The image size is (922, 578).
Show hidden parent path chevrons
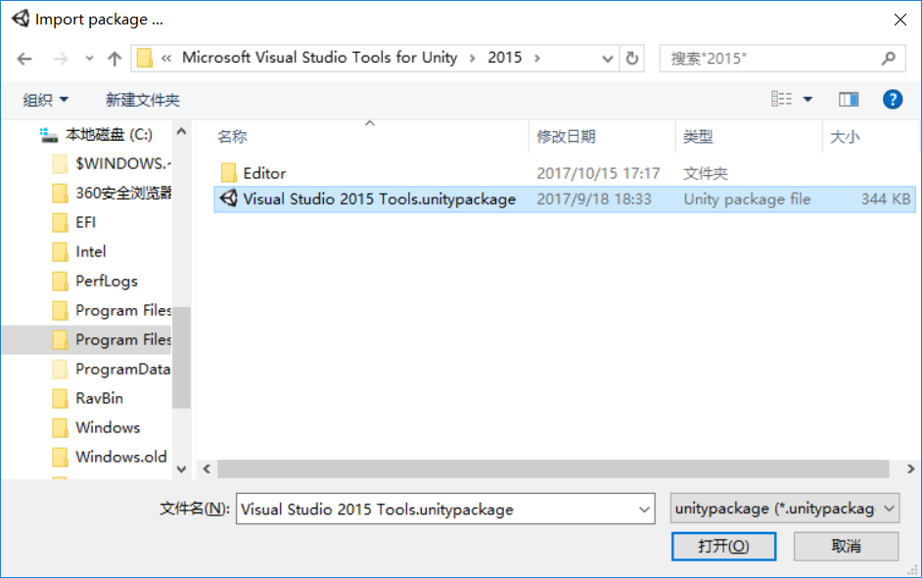click(x=166, y=58)
